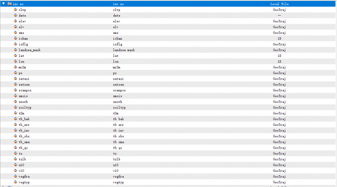Select the lat variable
This screenshot has width=337, height=187.
21,56
